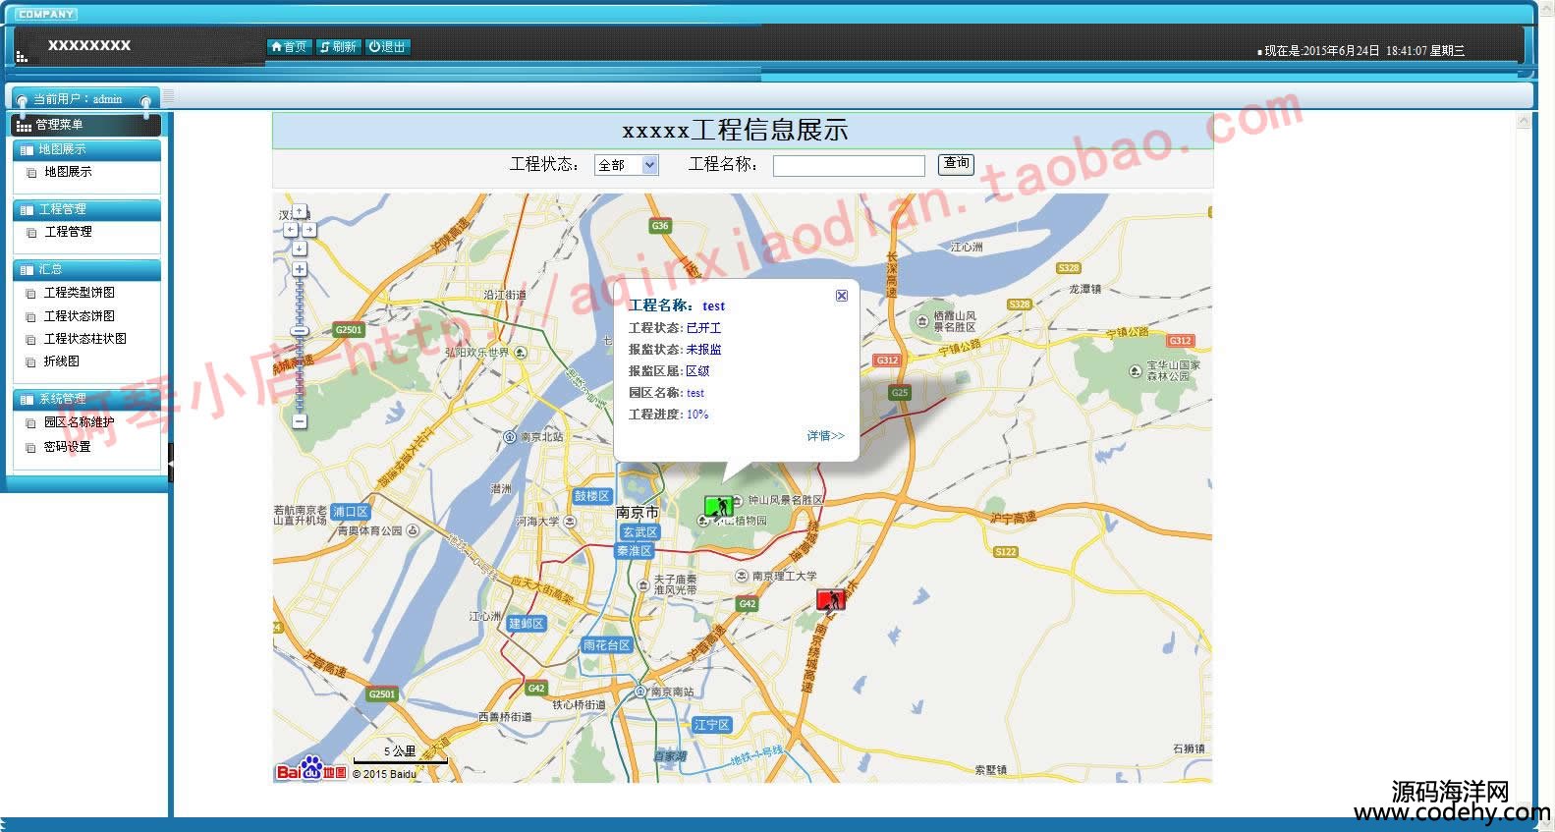The image size is (1555, 832).
Task: Open the 详情>> link in popup
Action: (825, 436)
